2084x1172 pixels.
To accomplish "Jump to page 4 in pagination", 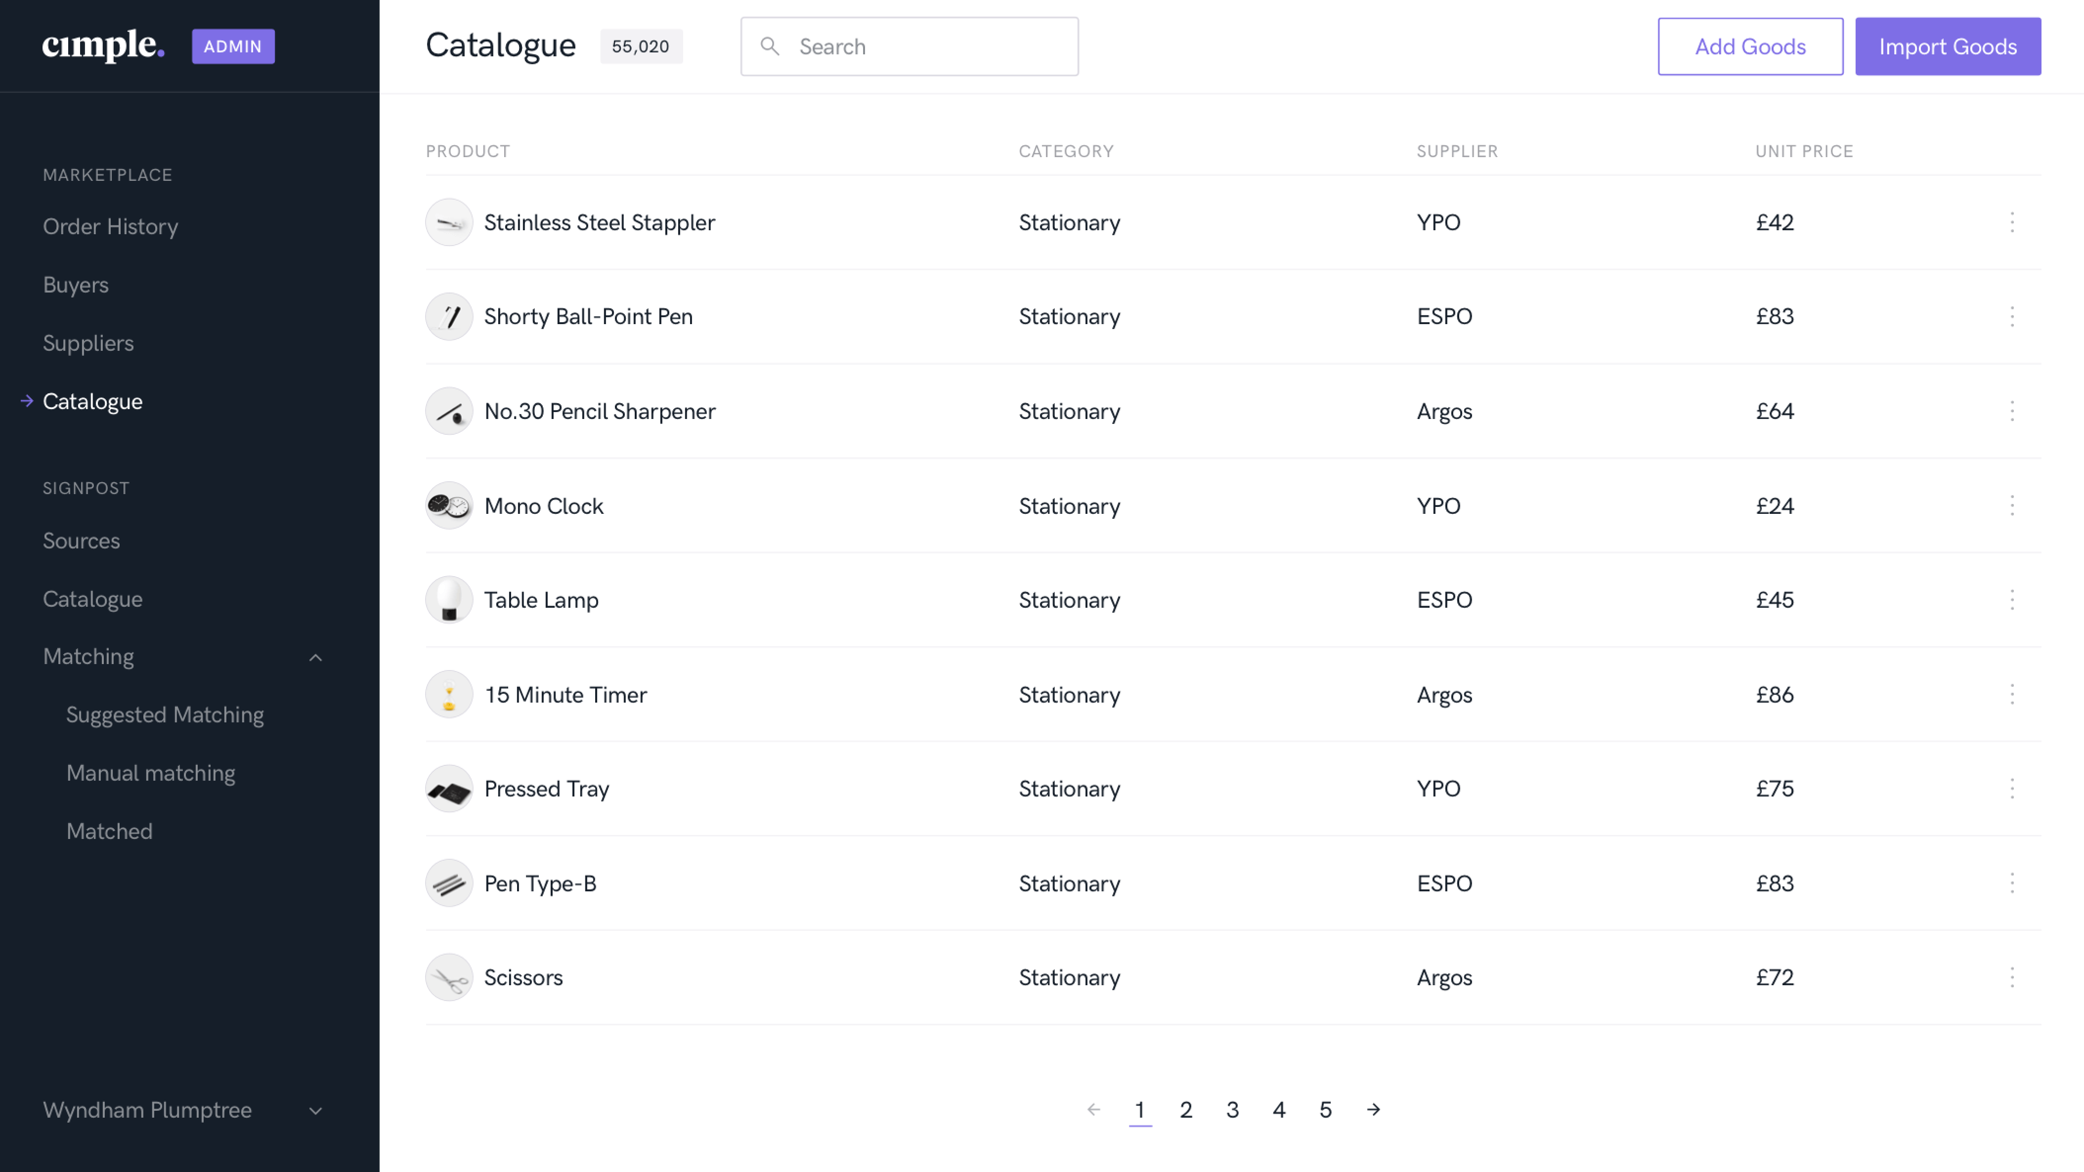I will [x=1278, y=1110].
